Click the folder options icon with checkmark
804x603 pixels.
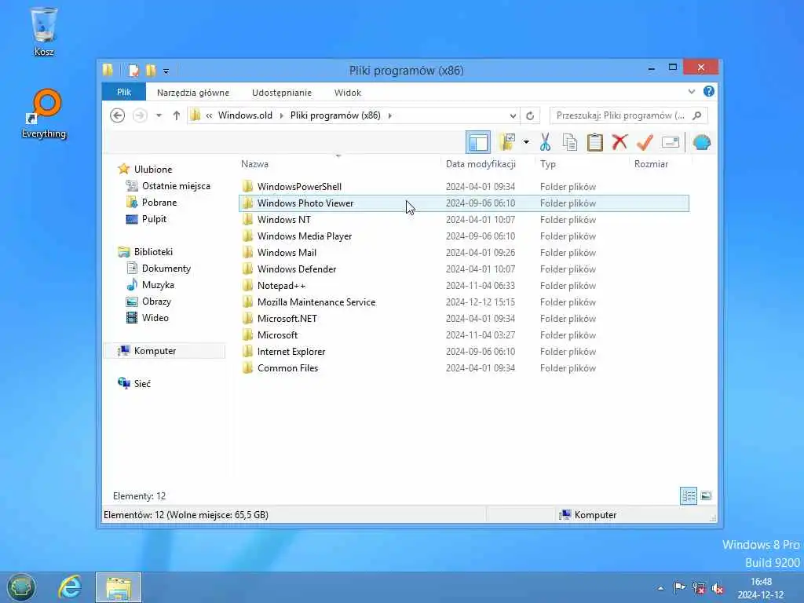click(x=506, y=142)
